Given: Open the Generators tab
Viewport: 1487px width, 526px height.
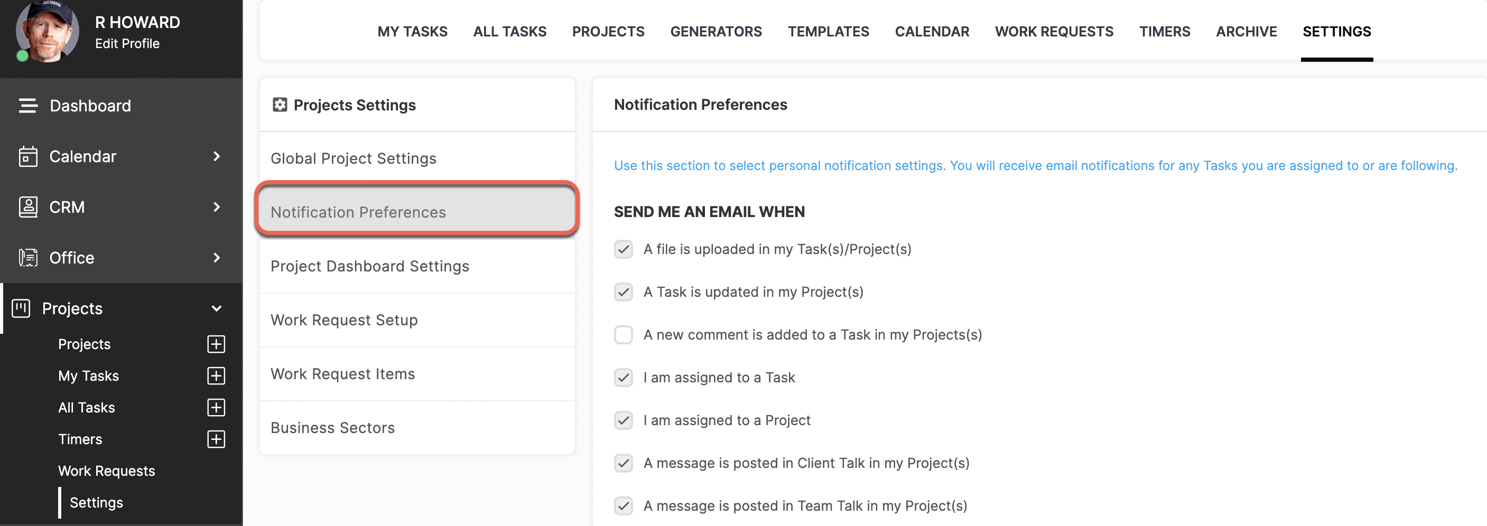Looking at the screenshot, I should [716, 32].
